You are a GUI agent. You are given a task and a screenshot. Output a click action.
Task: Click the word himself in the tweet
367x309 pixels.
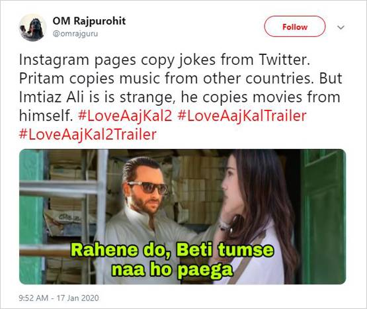pyautogui.click(x=45, y=116)
